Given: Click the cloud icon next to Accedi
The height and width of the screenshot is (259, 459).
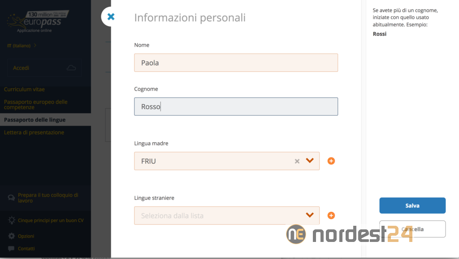Looking at the screenshot, I should (71, 68).
